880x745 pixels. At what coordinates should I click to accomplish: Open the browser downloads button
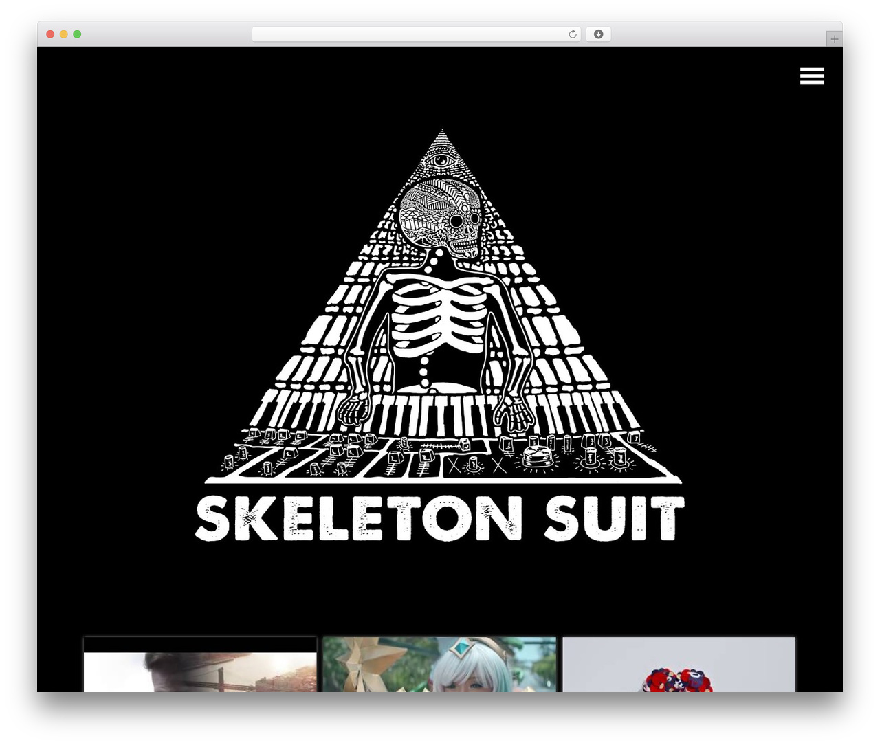[598, 34]
